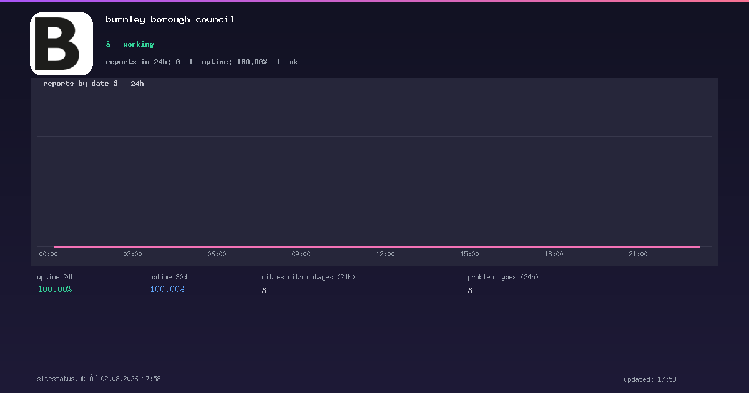This screenshot has width=749, height=393.
Task: Click the 'uptime 24h' label
Action: 56,277
